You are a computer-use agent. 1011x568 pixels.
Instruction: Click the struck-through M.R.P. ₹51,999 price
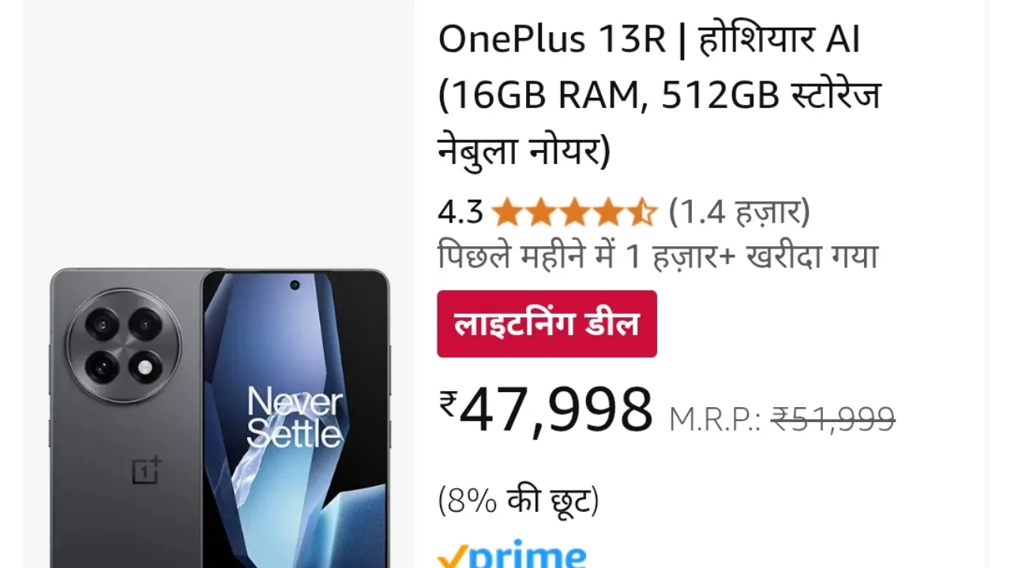(832, 419)
